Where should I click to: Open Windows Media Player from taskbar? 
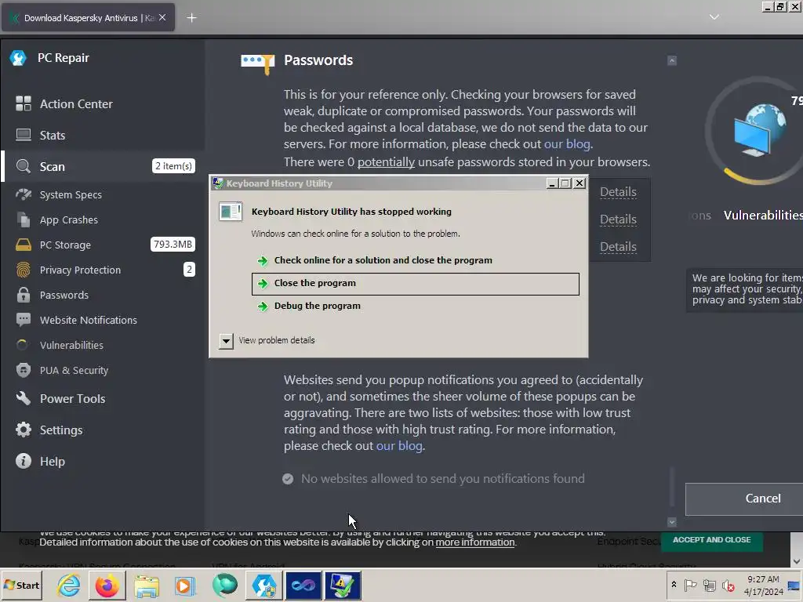[185, 586]
